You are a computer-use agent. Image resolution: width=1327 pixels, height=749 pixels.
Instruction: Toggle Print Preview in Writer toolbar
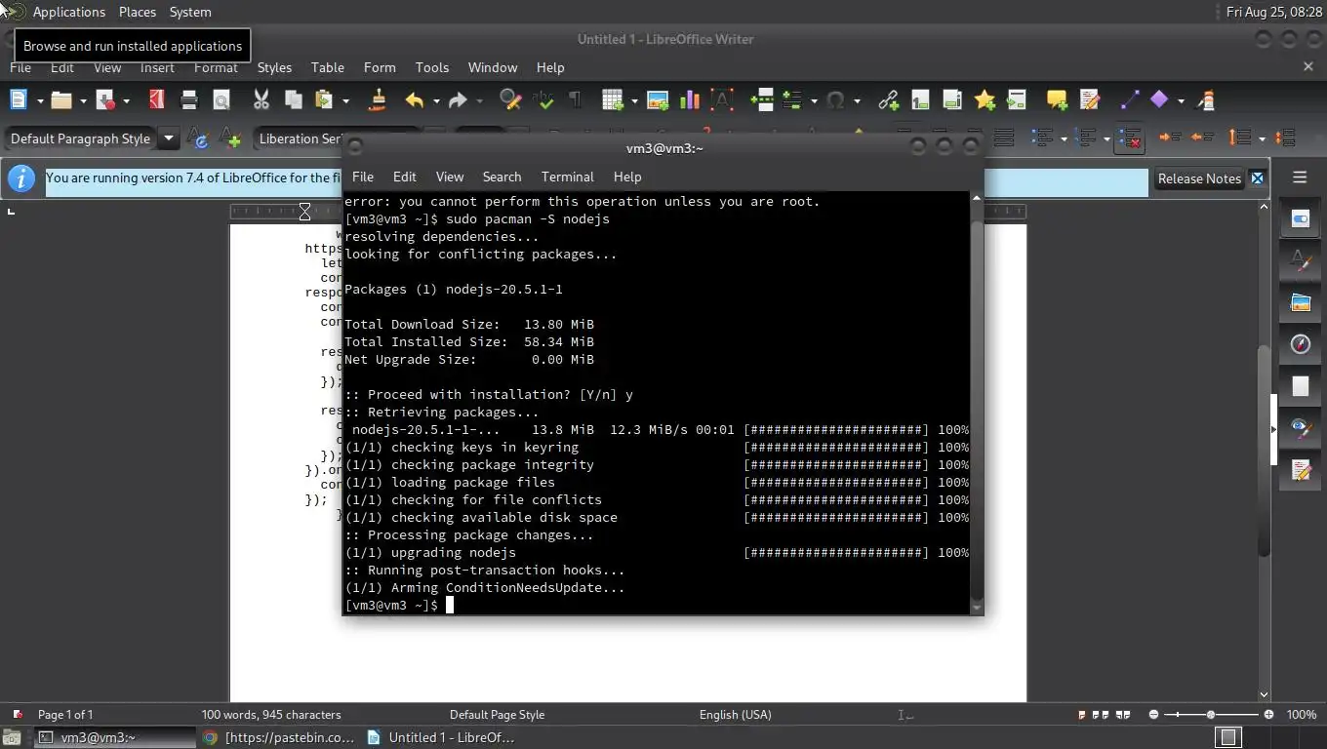coord(221,99)
